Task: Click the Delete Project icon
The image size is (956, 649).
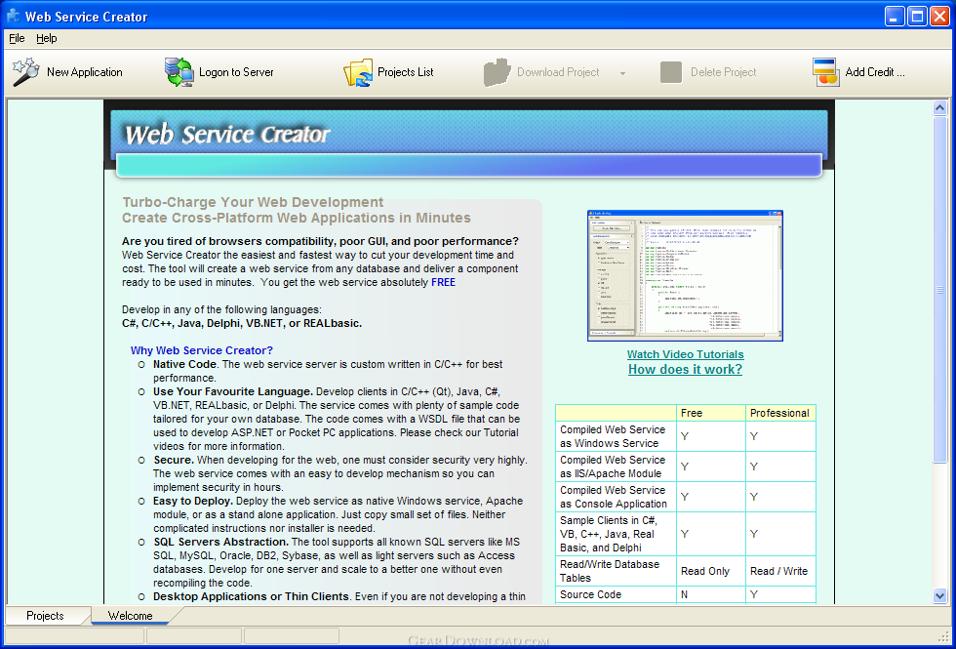Action: [x=671, y=72]
